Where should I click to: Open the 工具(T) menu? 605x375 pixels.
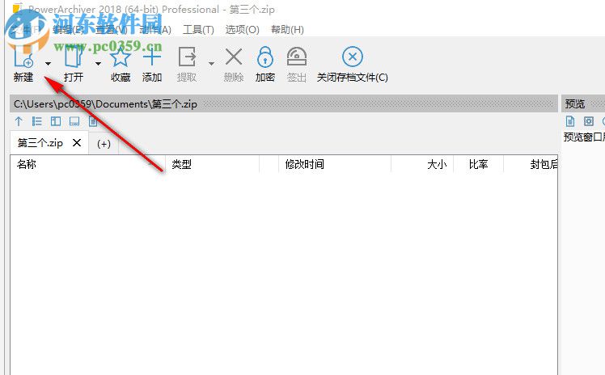pos(198,30)
